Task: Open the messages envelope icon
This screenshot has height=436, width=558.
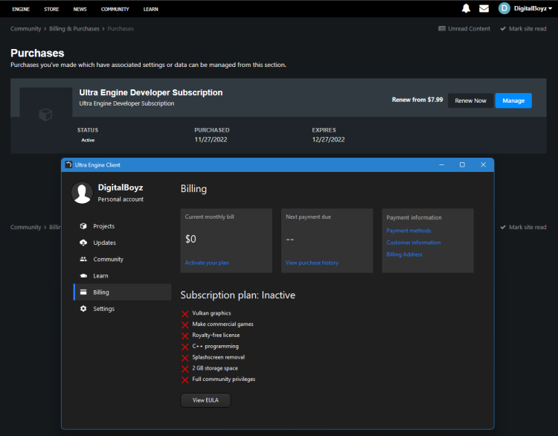Action: point(484,9)
